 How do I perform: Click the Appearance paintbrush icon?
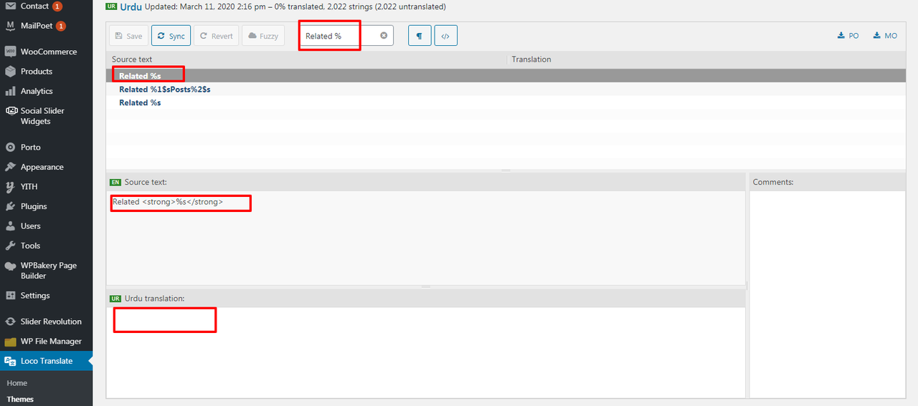point(10,167)
